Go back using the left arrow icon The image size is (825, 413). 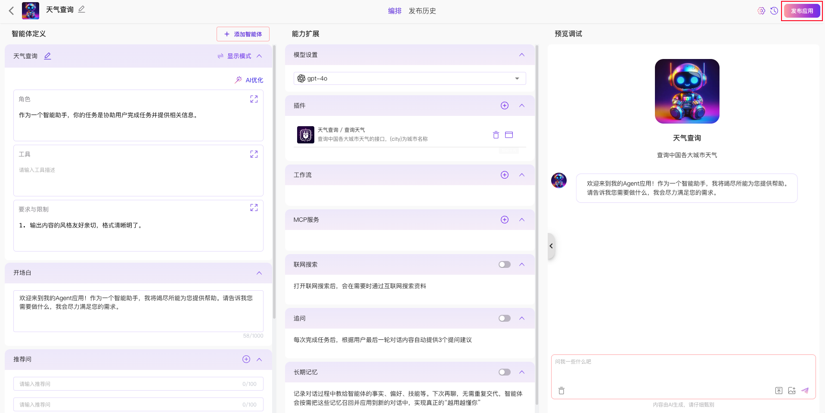(x=11, y=11)
